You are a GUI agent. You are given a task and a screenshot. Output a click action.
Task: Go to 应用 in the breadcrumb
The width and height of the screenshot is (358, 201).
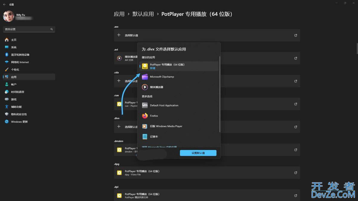pos(119,14)
